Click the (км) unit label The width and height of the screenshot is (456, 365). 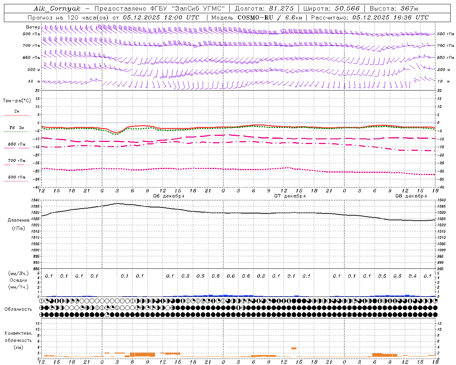pos(19,347)
